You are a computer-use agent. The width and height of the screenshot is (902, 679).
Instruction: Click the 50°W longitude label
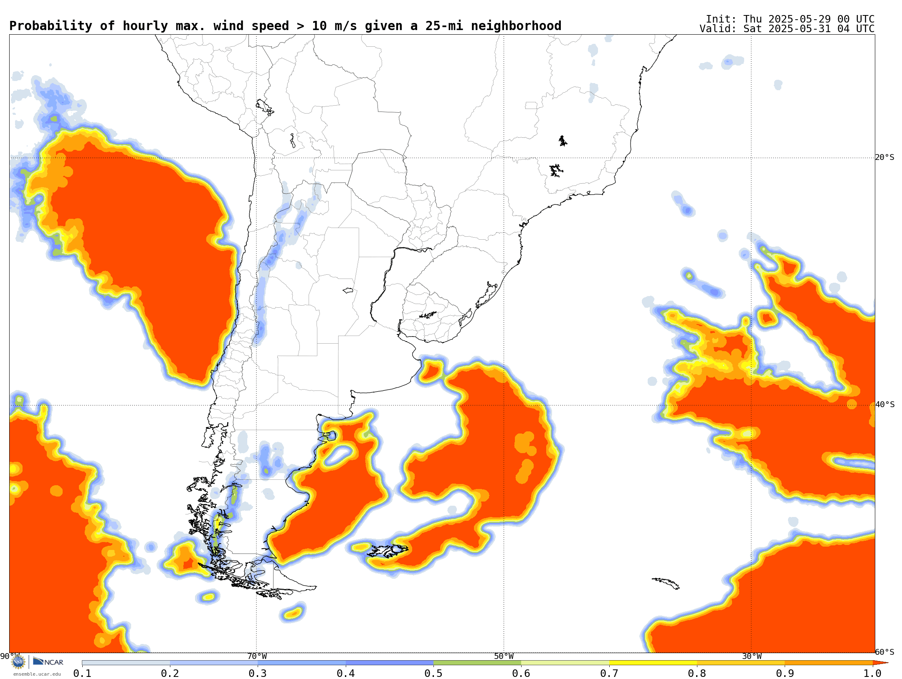coord(504,656)
